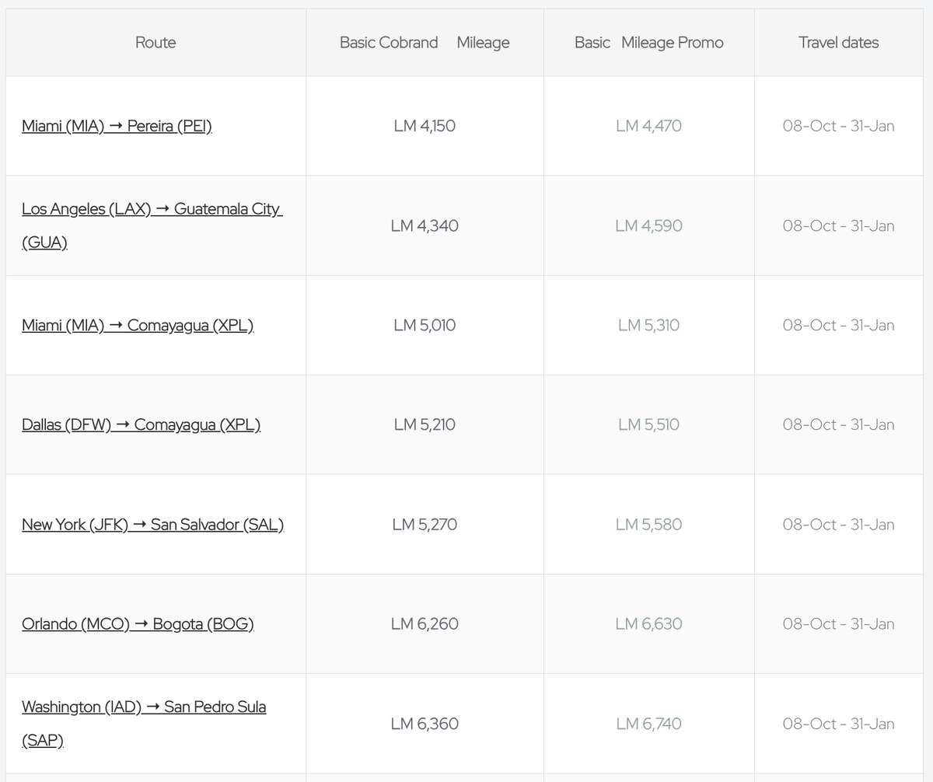933x782 pixels.
Task: Open New York (JFK) to San Salvador link
Action: 152,525
